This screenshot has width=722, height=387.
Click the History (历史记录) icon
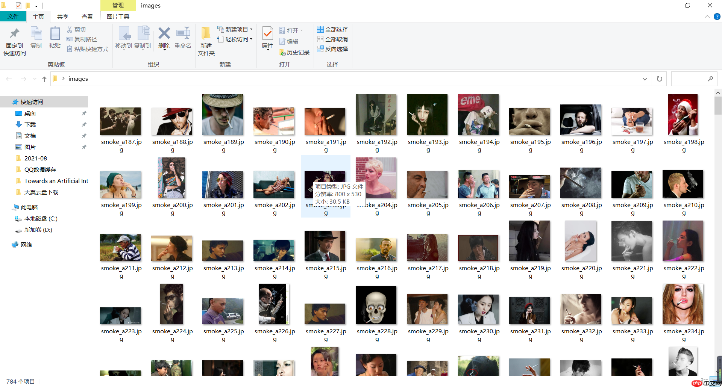pos(283,53)
